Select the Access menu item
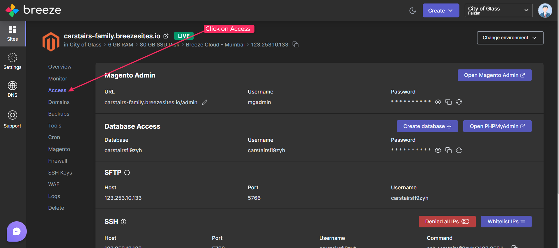The width and height of the screenshot is (559, 248). pyautogui.click(x=57, y=90)
